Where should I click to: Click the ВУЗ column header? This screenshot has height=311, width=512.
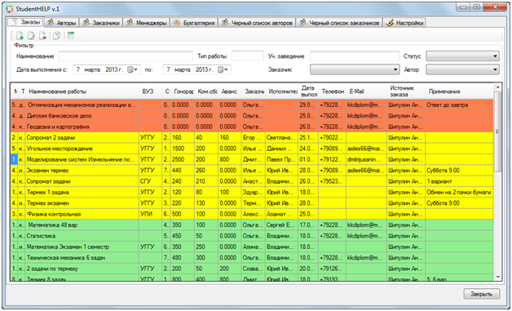151,91
